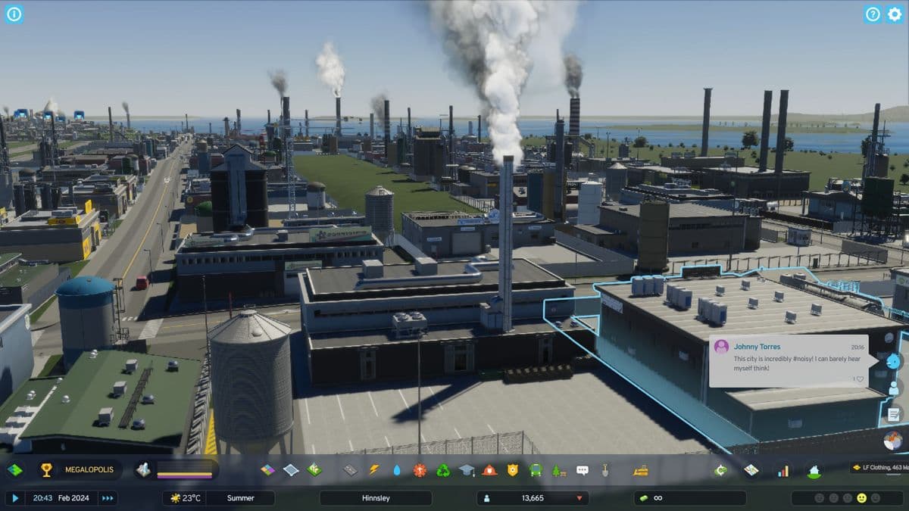Open the Education graduation cap menu
This screenshot has width=909, height=511.
click(x=466, y=470)
